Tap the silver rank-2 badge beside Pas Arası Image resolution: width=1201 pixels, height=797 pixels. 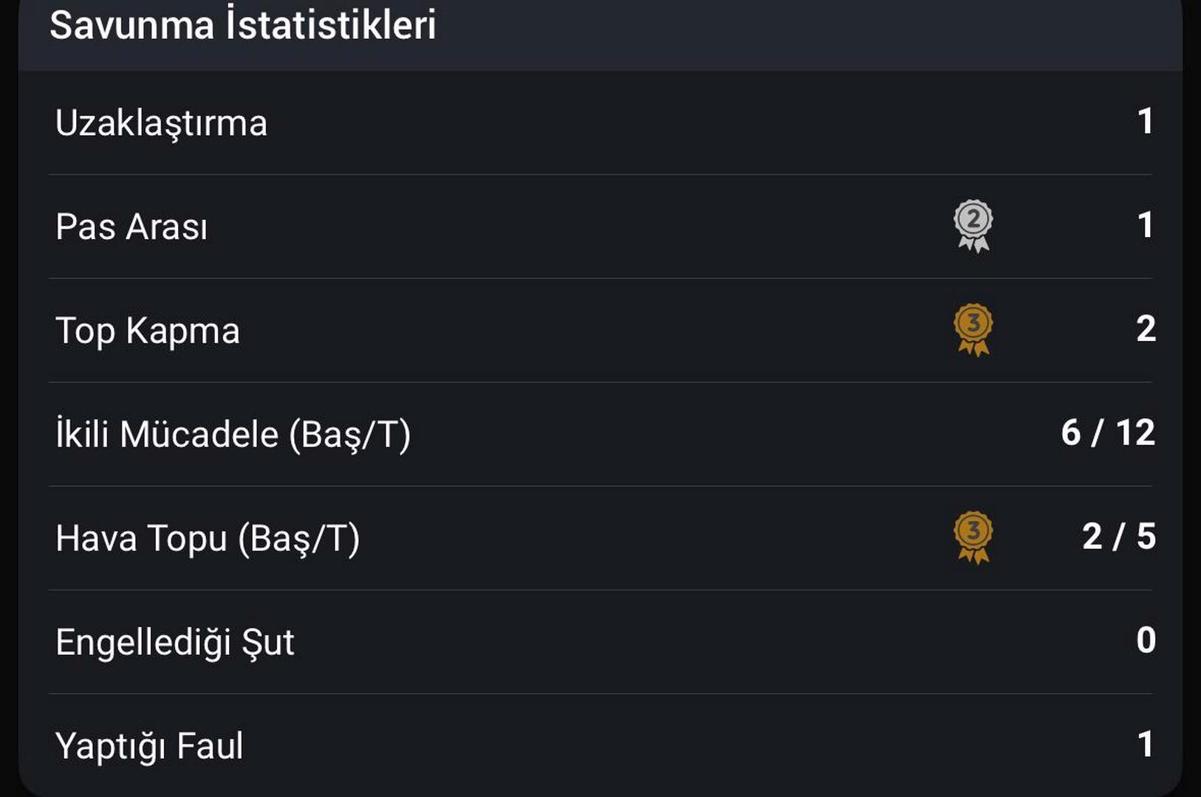point(974,226)
